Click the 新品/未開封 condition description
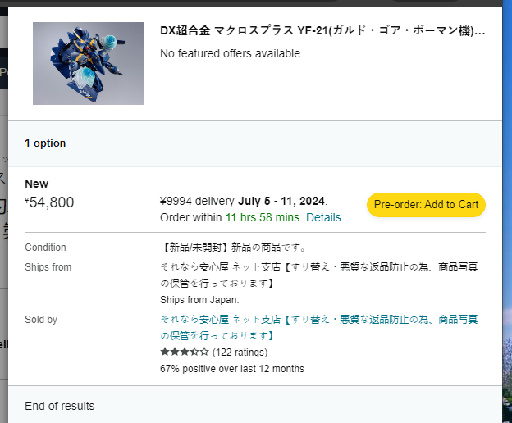Screen dimensions: 512x423 234,248
